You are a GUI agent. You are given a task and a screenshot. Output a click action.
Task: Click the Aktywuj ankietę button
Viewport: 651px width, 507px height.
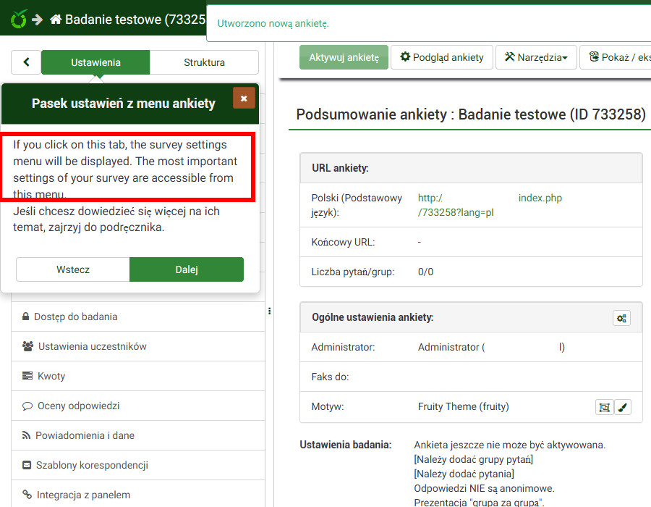coord(344,57)
